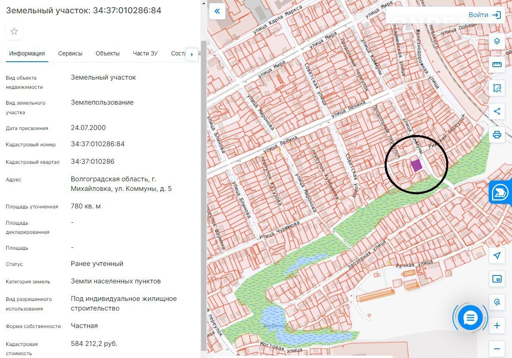
Task: Click the highlighted purple land plot
Action: [x=416, y=165]
